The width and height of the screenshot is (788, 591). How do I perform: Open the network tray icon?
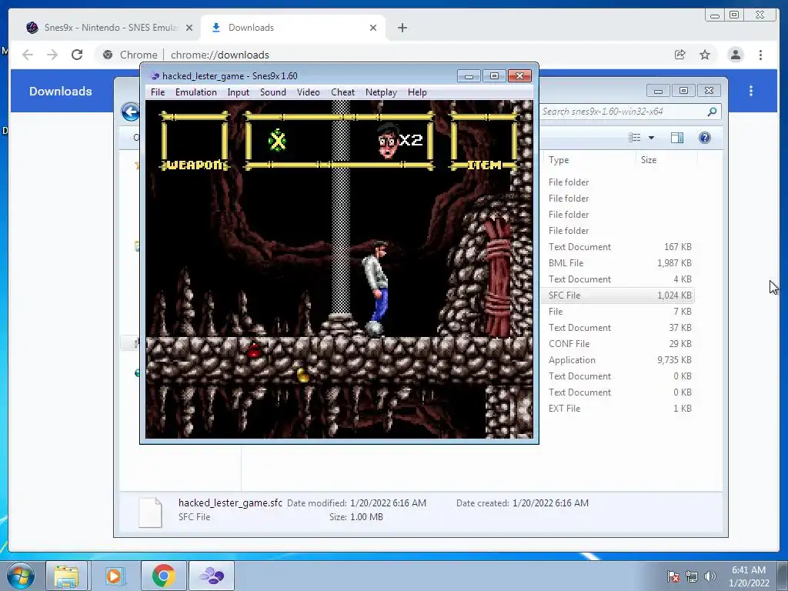692,576
